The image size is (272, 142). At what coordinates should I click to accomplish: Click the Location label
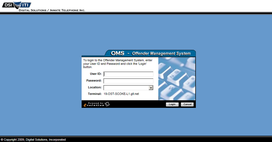point(95,87)
